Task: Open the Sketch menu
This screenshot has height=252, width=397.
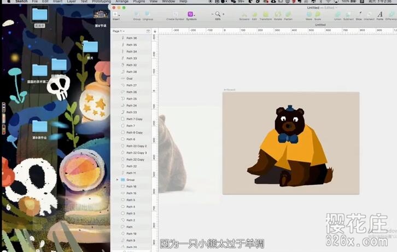Action: tap(21, 1)
